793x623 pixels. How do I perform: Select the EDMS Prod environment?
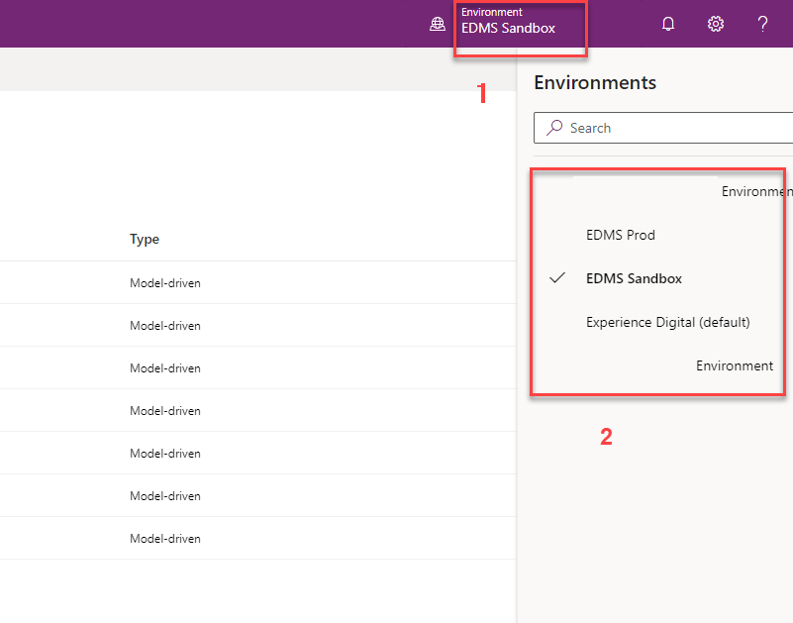(x=621, y=235)
